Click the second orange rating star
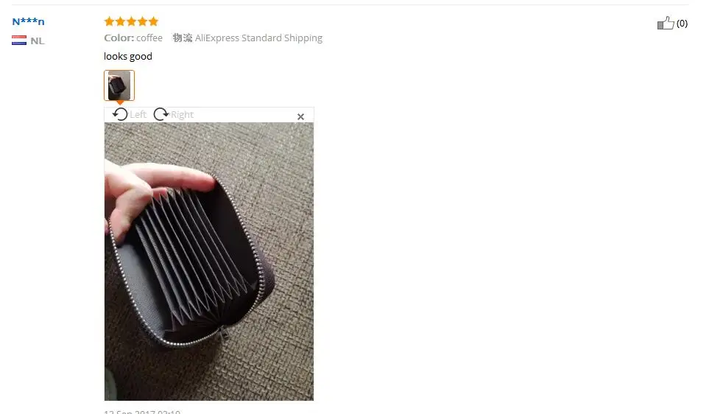Viewport: 709px width, 414px height. click(x=120, y=21)
